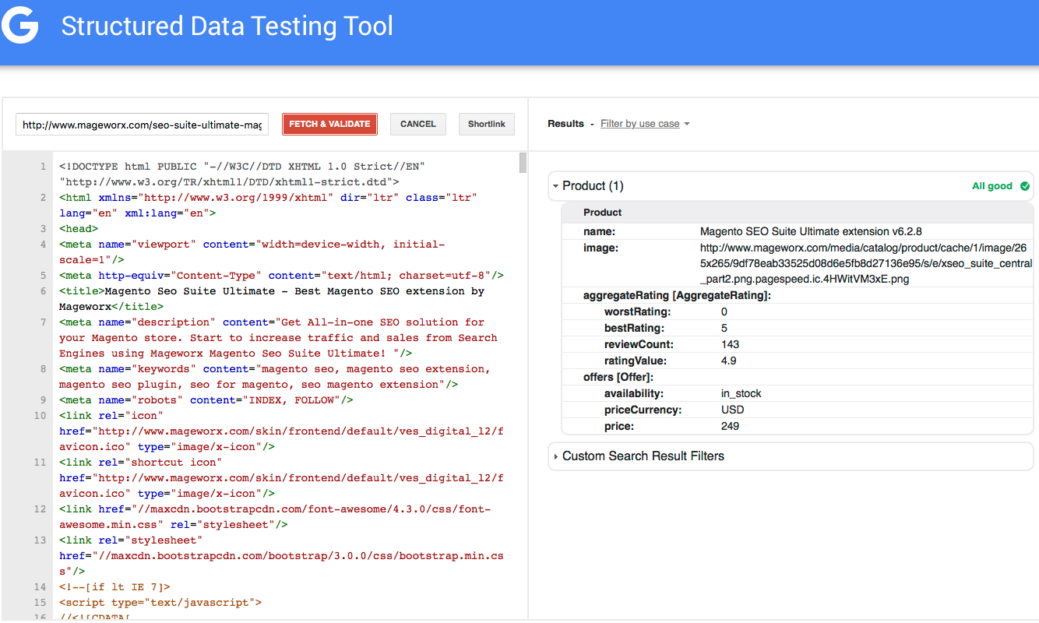This screenshot has width=1039, height=623.
Task: Click the green All good checkmark icon
Action: (x=1025, y=186)
